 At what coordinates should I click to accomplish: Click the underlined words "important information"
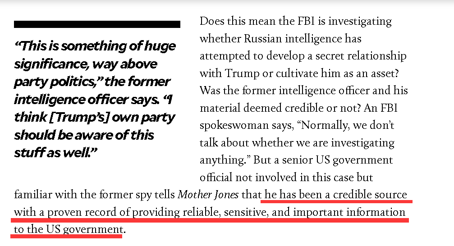[x=349, y=212]
